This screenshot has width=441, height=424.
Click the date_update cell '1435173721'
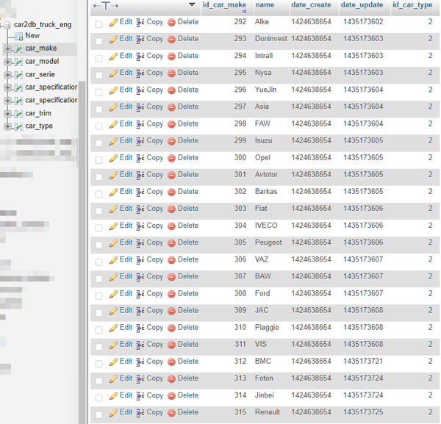[x=363, y=362]
